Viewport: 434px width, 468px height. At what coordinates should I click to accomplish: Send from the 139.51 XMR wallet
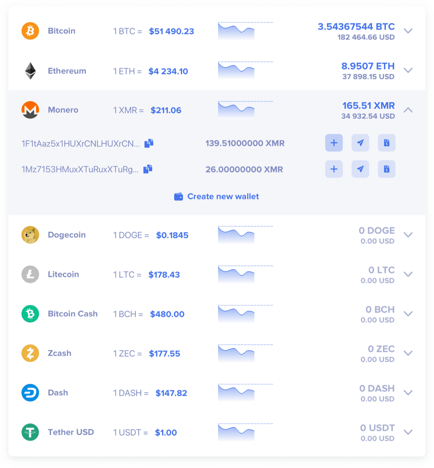(x=360, y=143)
